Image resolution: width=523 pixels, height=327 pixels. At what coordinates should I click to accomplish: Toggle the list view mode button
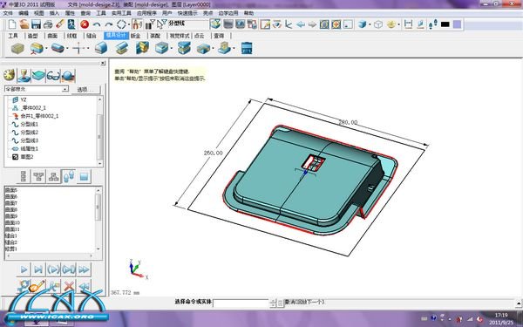(24, 176)
